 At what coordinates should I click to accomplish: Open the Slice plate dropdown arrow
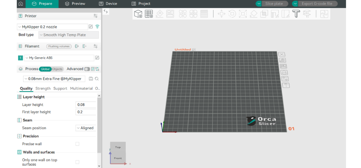[x=259, y=4]
